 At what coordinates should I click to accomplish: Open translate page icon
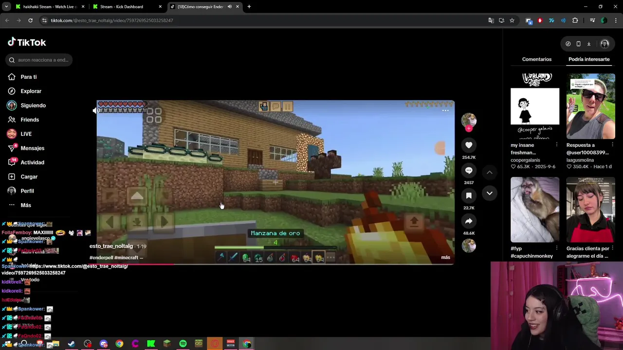coord(491,20)
